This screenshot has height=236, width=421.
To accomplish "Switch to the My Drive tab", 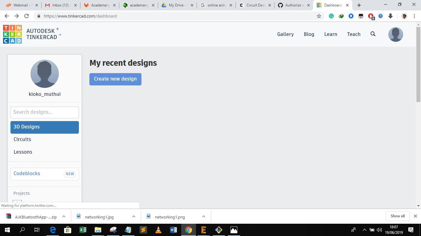I will pos(177,5).
